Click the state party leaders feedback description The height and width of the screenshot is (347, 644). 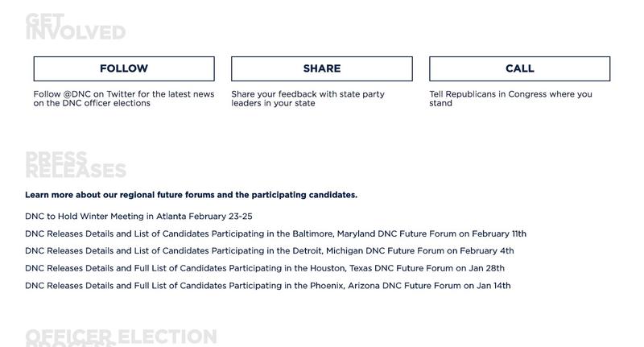point(308,98)
